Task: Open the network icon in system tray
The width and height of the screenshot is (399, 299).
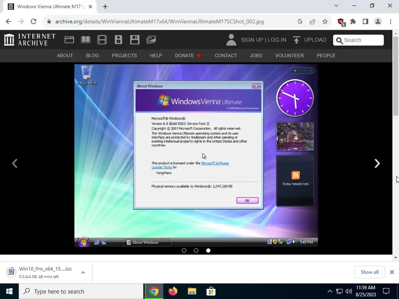Action: pyautogui.click(x=339, y=291)
